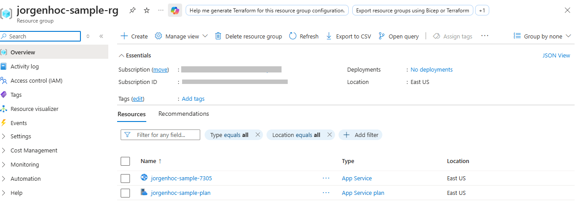575x209 pixels.
Task: Open toolbar overflow ellipsis menu
Action: (485, 36)
